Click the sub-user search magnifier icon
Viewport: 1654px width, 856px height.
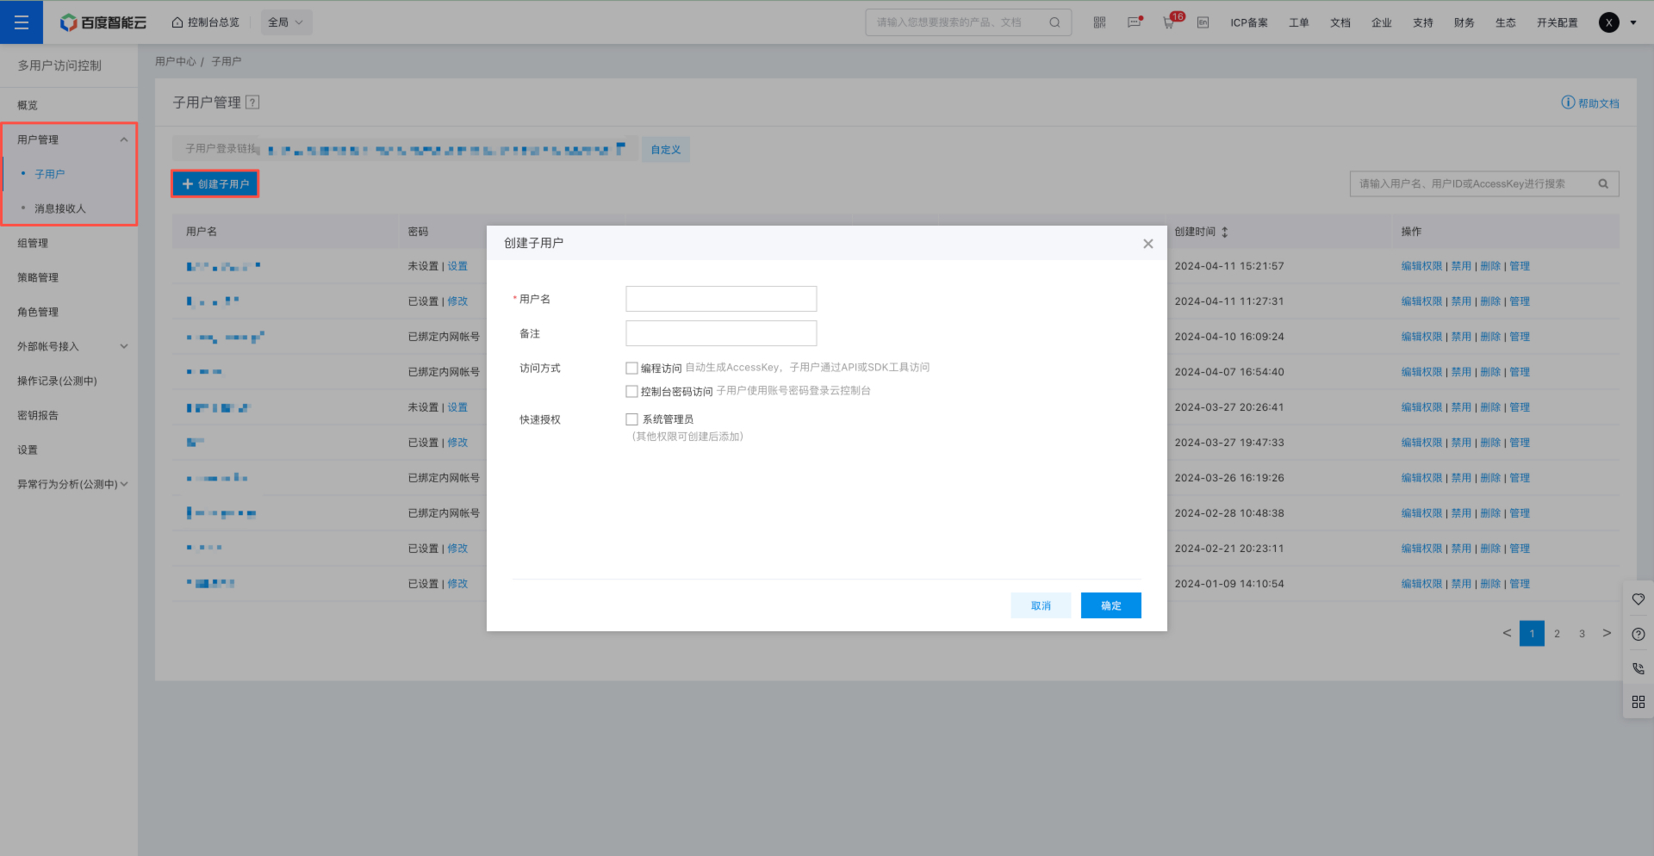click(1603, 183)
